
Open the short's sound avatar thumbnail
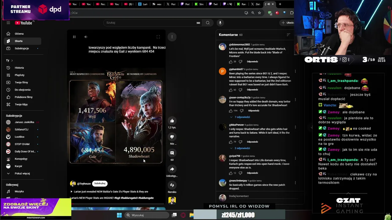[172, 200]
